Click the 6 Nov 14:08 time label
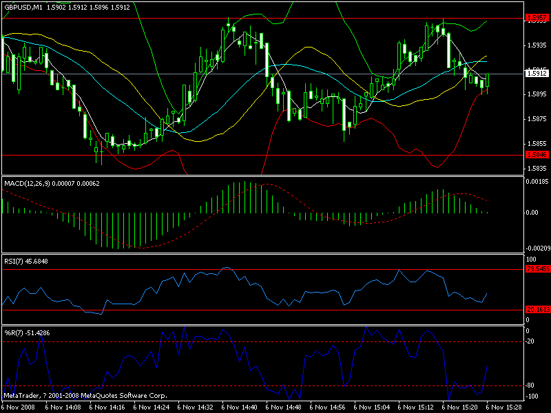 (x=63, y=407)
